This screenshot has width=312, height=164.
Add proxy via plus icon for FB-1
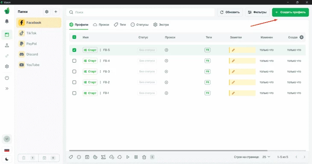(166, 93)
